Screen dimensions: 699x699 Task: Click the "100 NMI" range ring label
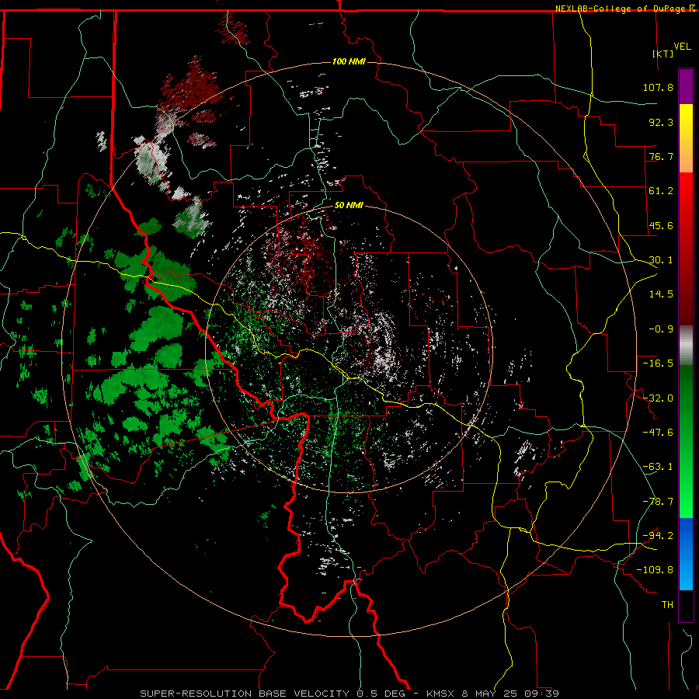pos(349,61)
